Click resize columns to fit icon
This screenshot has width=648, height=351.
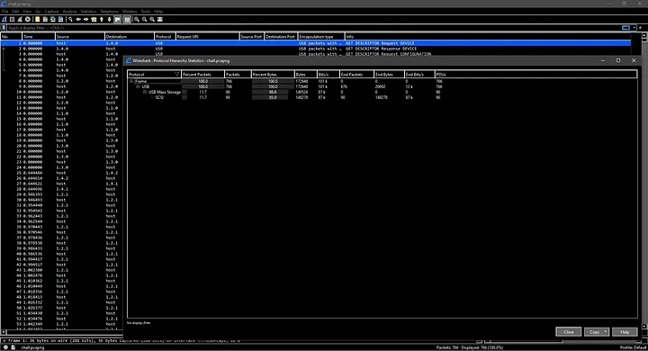coord(160,20)
